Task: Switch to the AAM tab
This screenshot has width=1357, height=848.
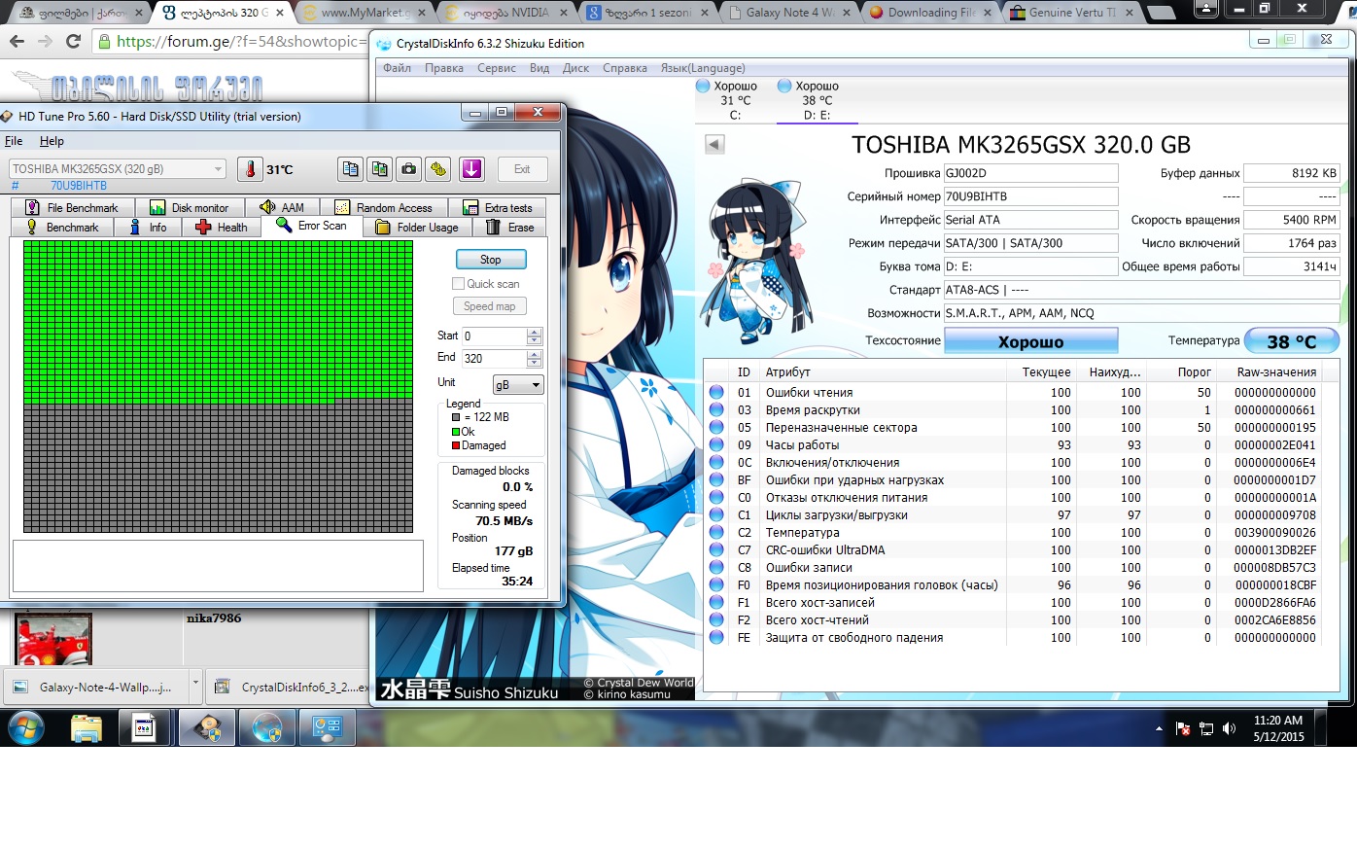Action: tap(283, 208)
